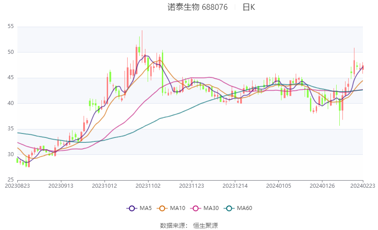Toggle the MA5 legend marker icon
The height and width of the screenshot is (230, 378).
[x=132, y=208]
